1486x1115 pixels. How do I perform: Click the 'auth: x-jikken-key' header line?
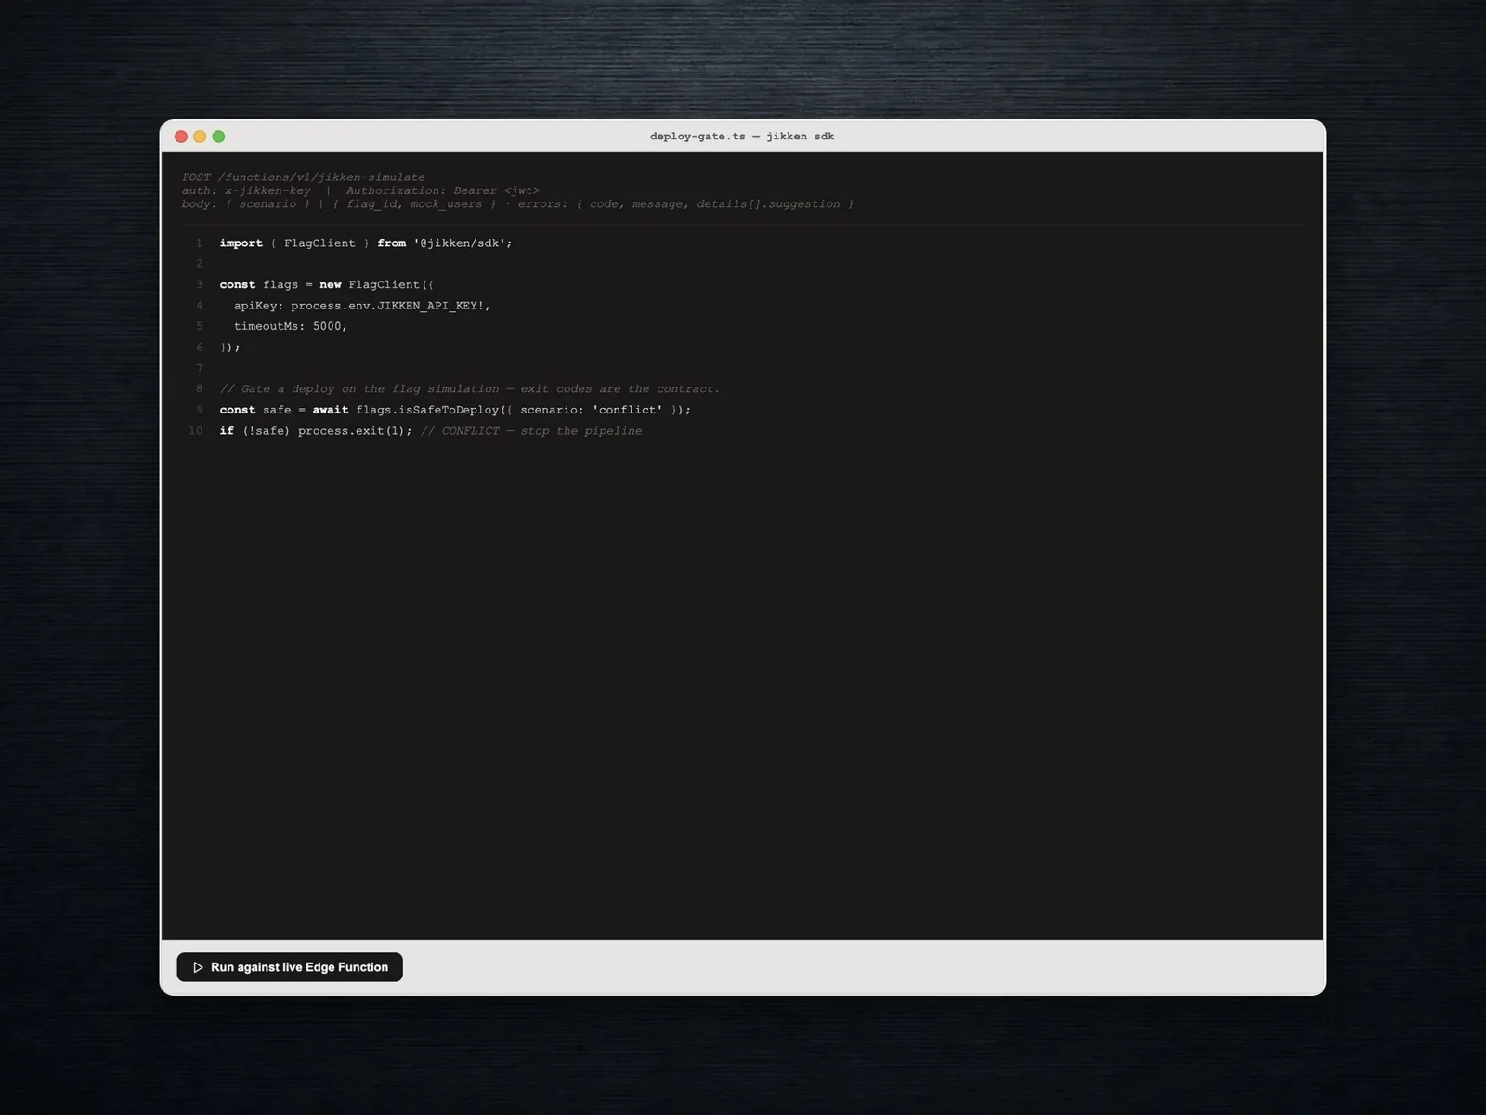[x=360, y=190]
